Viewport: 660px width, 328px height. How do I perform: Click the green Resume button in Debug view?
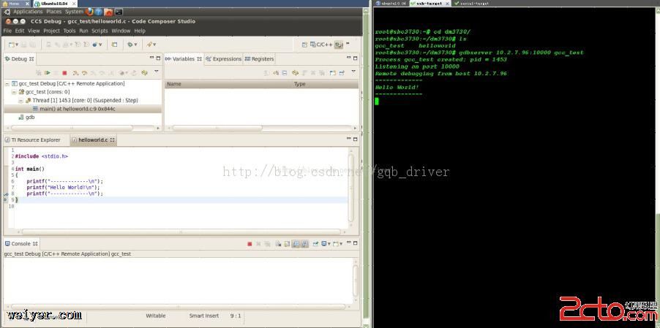coord(47,73)
